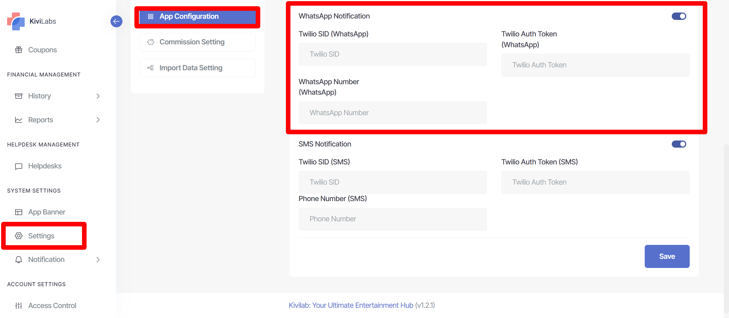Click the Access Control sliders icon
729x318 pixels.
[x=19, y=305]
